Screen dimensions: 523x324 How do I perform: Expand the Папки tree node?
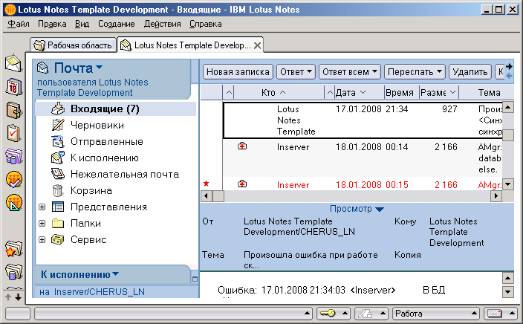(42, 223)
